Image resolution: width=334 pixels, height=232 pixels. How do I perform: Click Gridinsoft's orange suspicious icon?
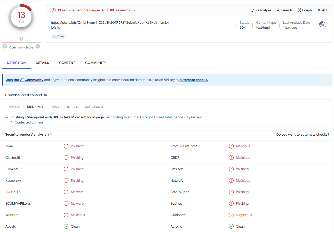[x=231, y=215]
